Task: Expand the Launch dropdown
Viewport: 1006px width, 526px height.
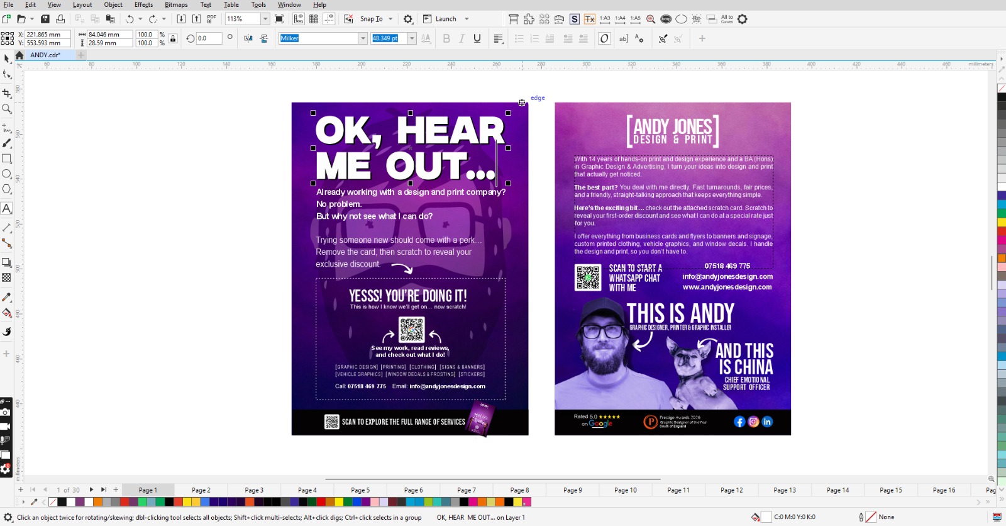Action: (467, 19)
